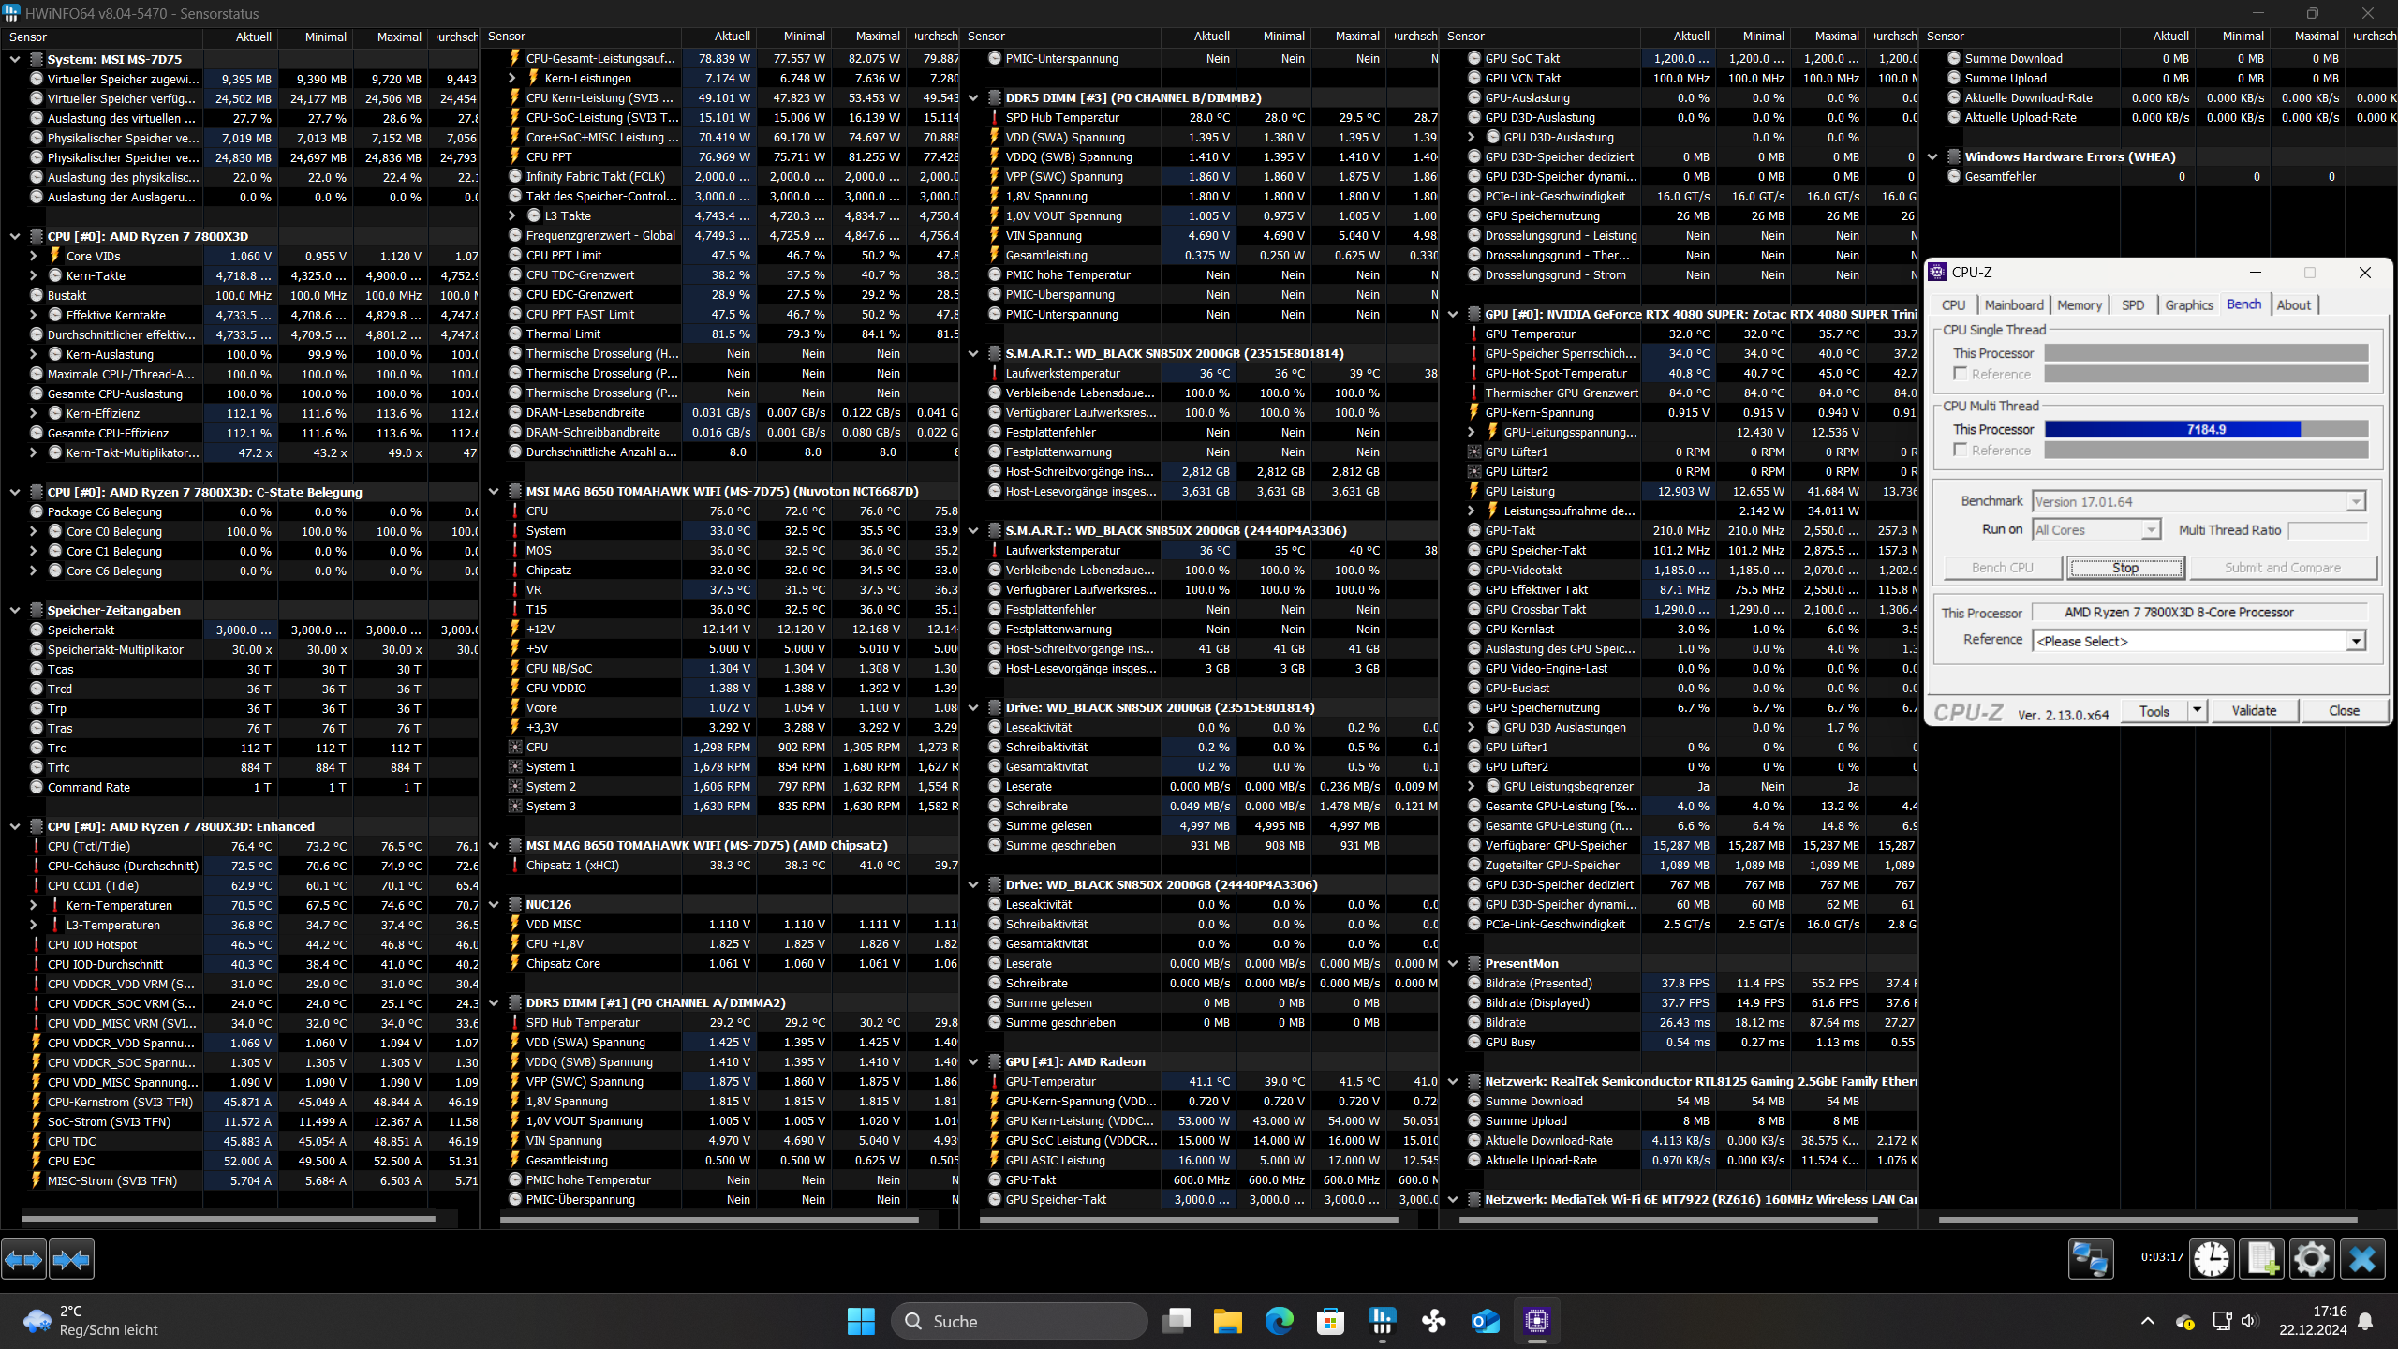Switch to the Graphics tab in CPU-Z
Image resolution: width=2398 pixels, height=1349 pixels.
point(2188,305)
